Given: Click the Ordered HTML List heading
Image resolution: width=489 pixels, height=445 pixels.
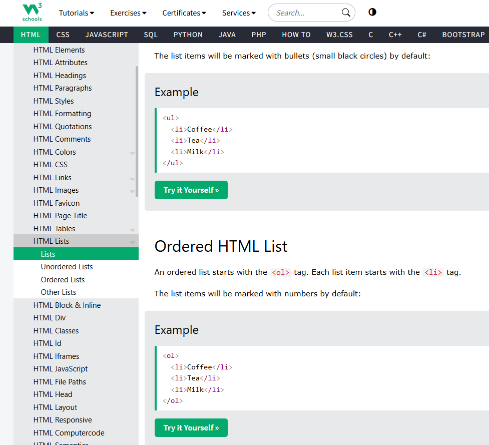Looking at the screenshot, I should click(221, 246).
